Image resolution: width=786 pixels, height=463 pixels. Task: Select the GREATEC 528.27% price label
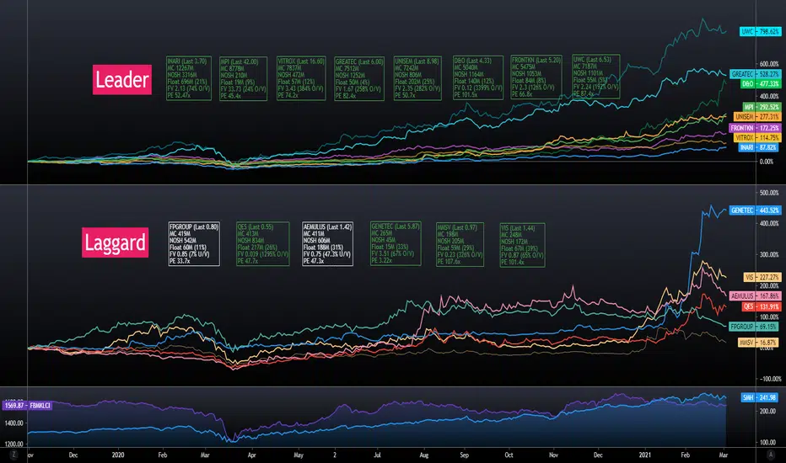(x=756, y=74)
